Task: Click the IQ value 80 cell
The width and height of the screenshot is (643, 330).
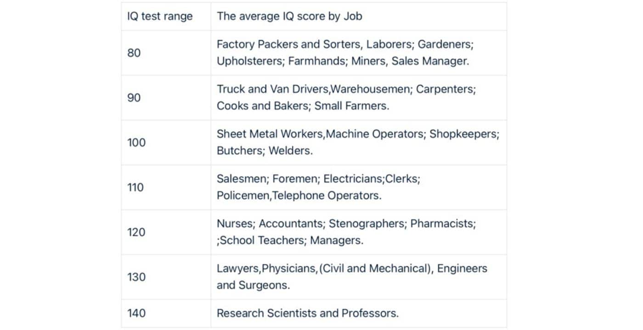Action: click(x=166, y=53)
